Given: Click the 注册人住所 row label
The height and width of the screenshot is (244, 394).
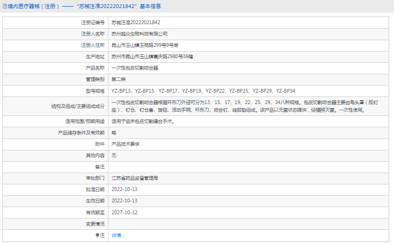Looking at the screenshot, I should click(x=93, y=45).
